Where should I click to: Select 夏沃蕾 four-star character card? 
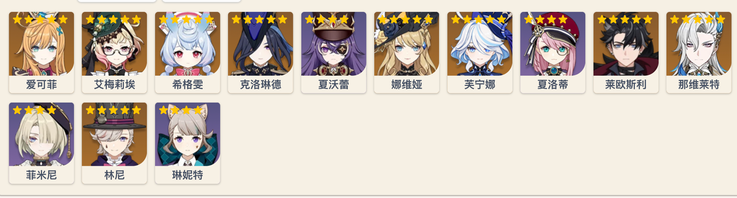(x=334, y=52)
